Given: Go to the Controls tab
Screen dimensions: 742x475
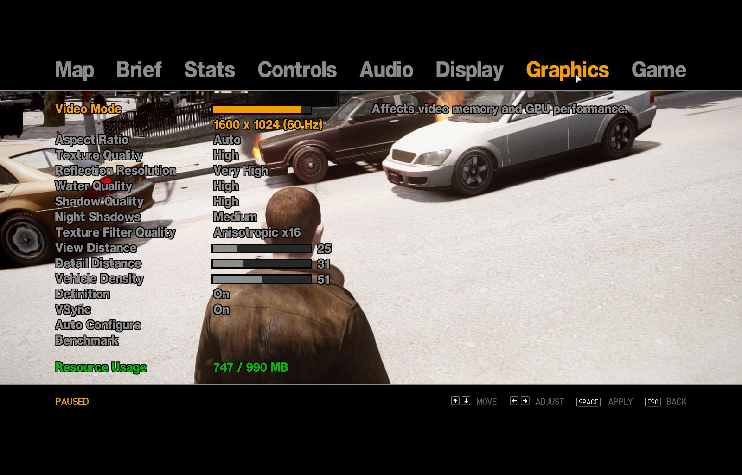Looking at the screenshot, I should [x=297, y=70].
